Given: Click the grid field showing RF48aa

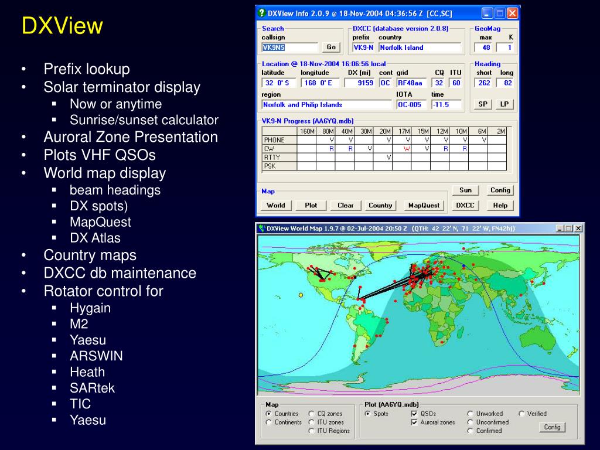Looking at the screenshot, I should click(x=411, y=83).
